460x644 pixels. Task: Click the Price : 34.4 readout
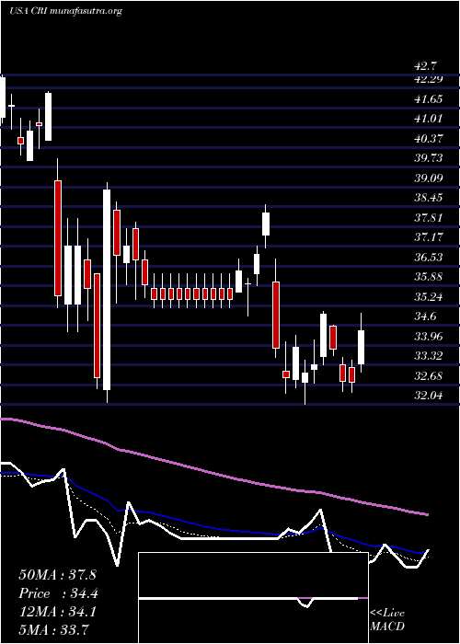[x=58, y=593]
